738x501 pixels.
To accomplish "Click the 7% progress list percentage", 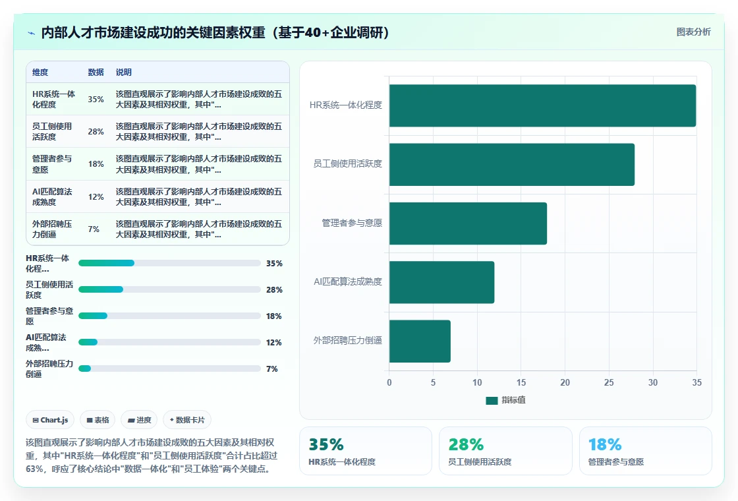I will tap(272, 368).
